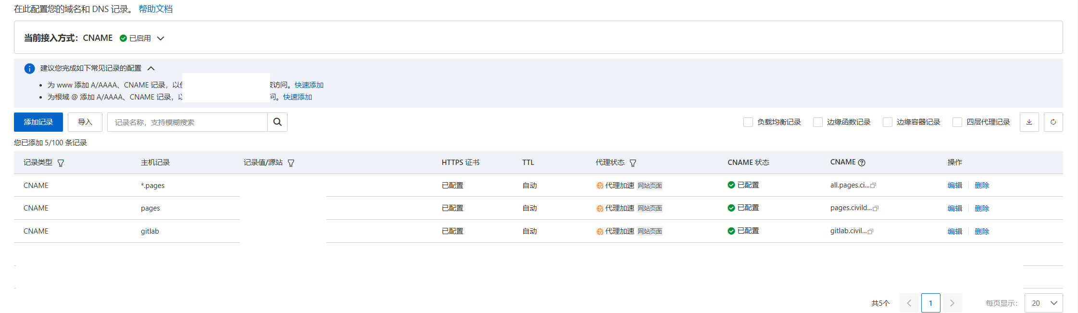
Task: Click 编辑 for the pages record
Action: click(955, 208)
